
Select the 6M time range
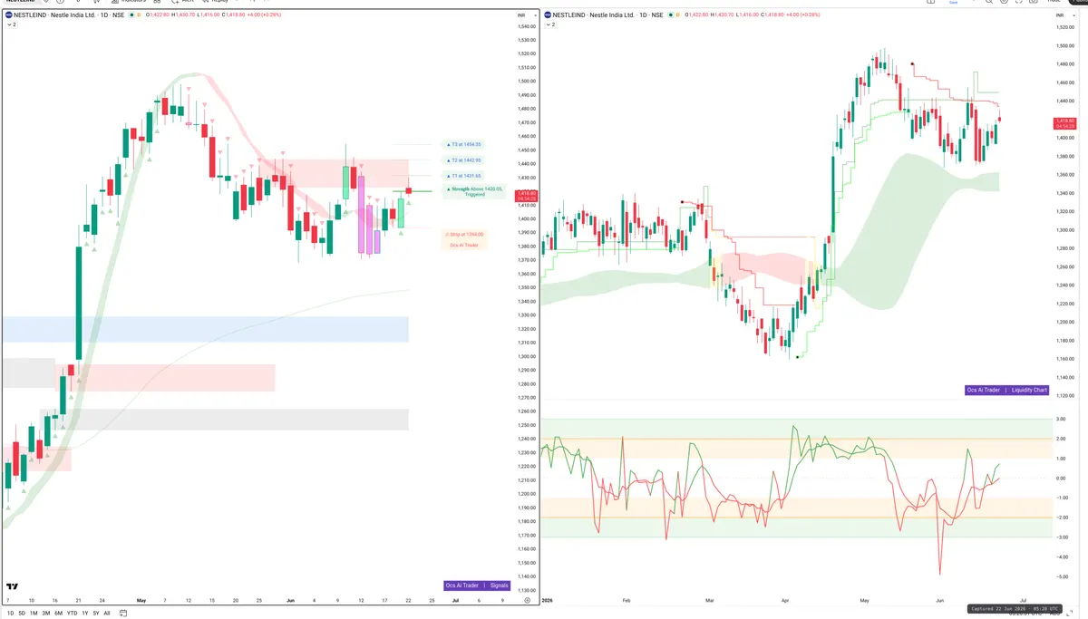(x=58, y=613)
